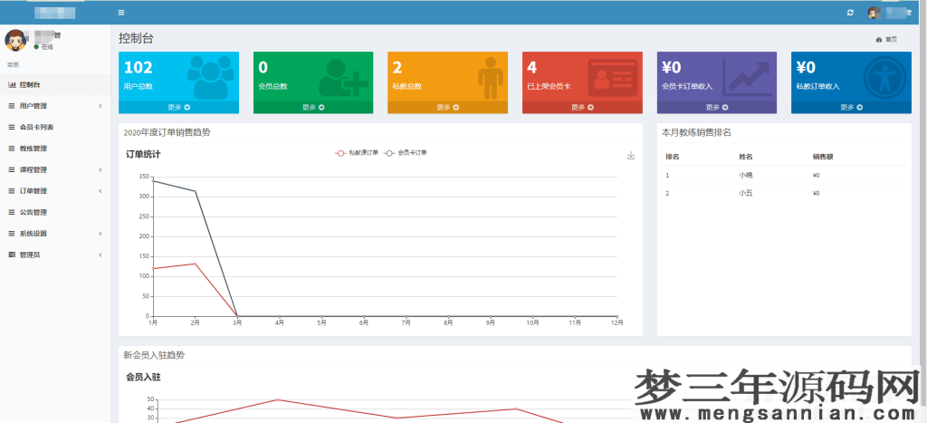Click the 小五 coach name cell
This screenshot has height=423, width=927.
point(746,194)
